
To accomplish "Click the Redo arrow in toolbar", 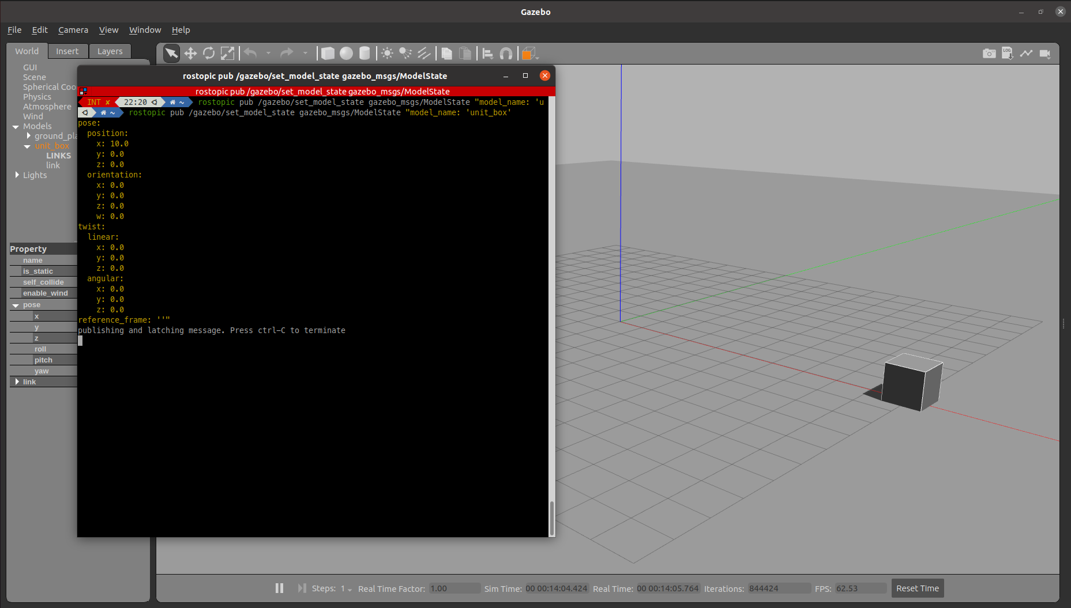I will click(287, 53).
